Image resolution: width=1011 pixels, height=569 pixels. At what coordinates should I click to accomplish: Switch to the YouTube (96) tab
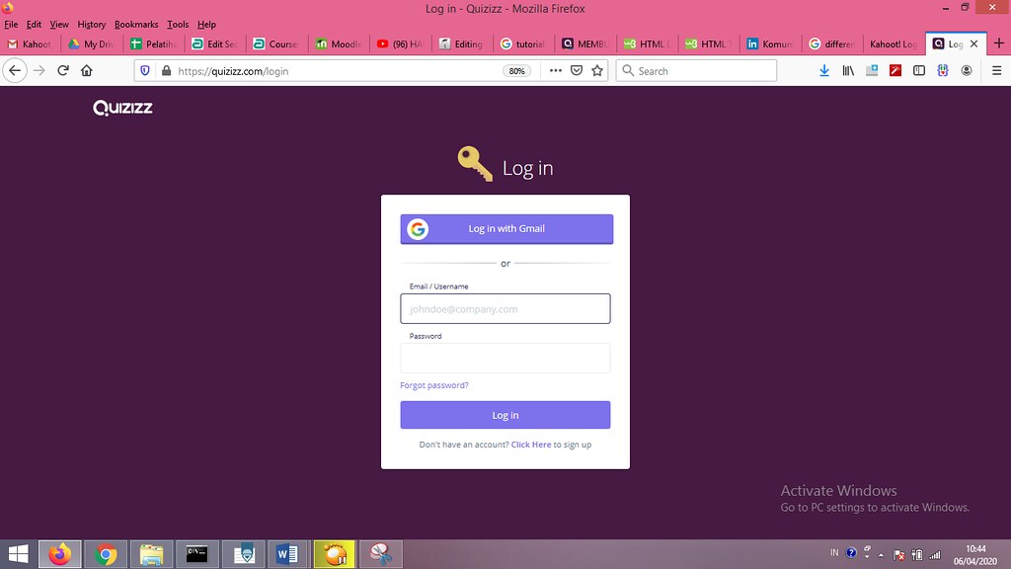click(400, 43)
